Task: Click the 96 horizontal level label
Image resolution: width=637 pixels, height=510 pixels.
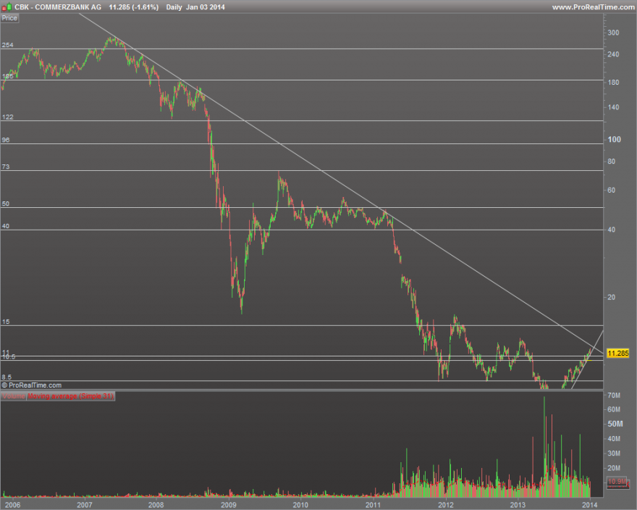Action: [x=6, y=140]
